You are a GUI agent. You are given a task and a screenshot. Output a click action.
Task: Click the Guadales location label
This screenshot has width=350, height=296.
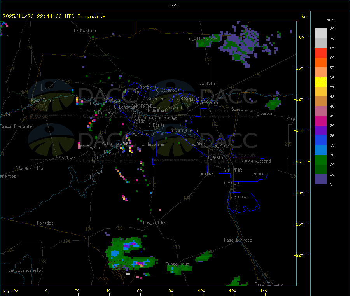208,84
